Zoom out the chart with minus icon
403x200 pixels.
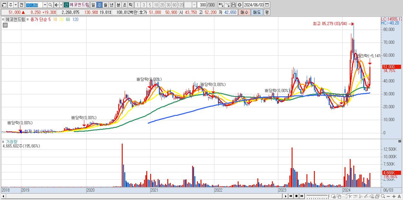click(x=388, y=196)
